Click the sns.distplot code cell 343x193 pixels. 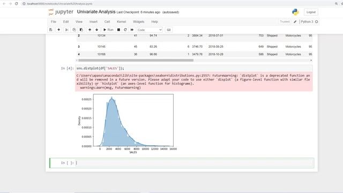point(194,68)
